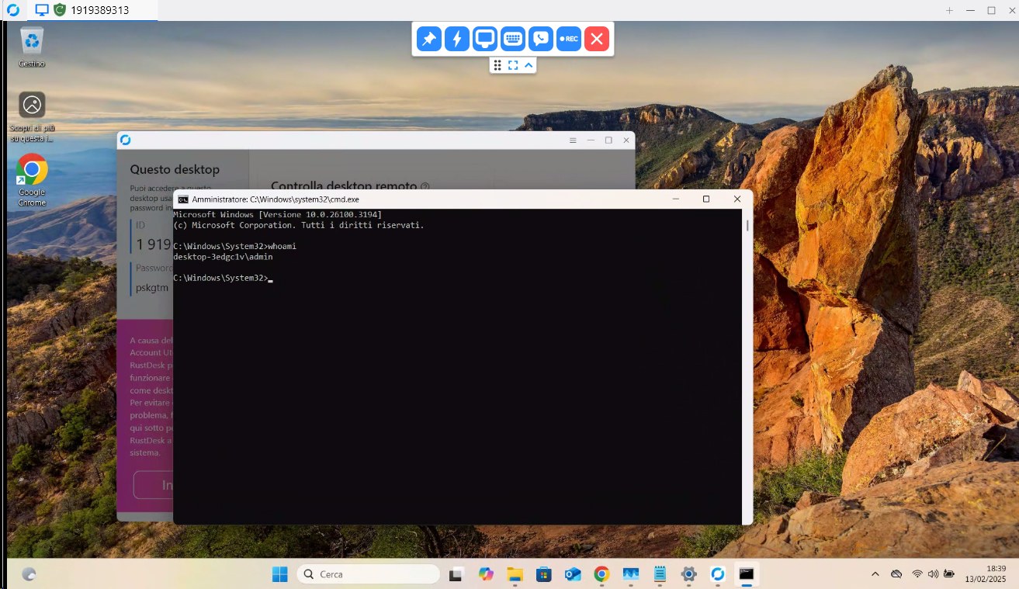This screenshot has height=589, width=1019.
Task: Click the Controlla desktop remoto heading
Action: click(x=344, y=186)
